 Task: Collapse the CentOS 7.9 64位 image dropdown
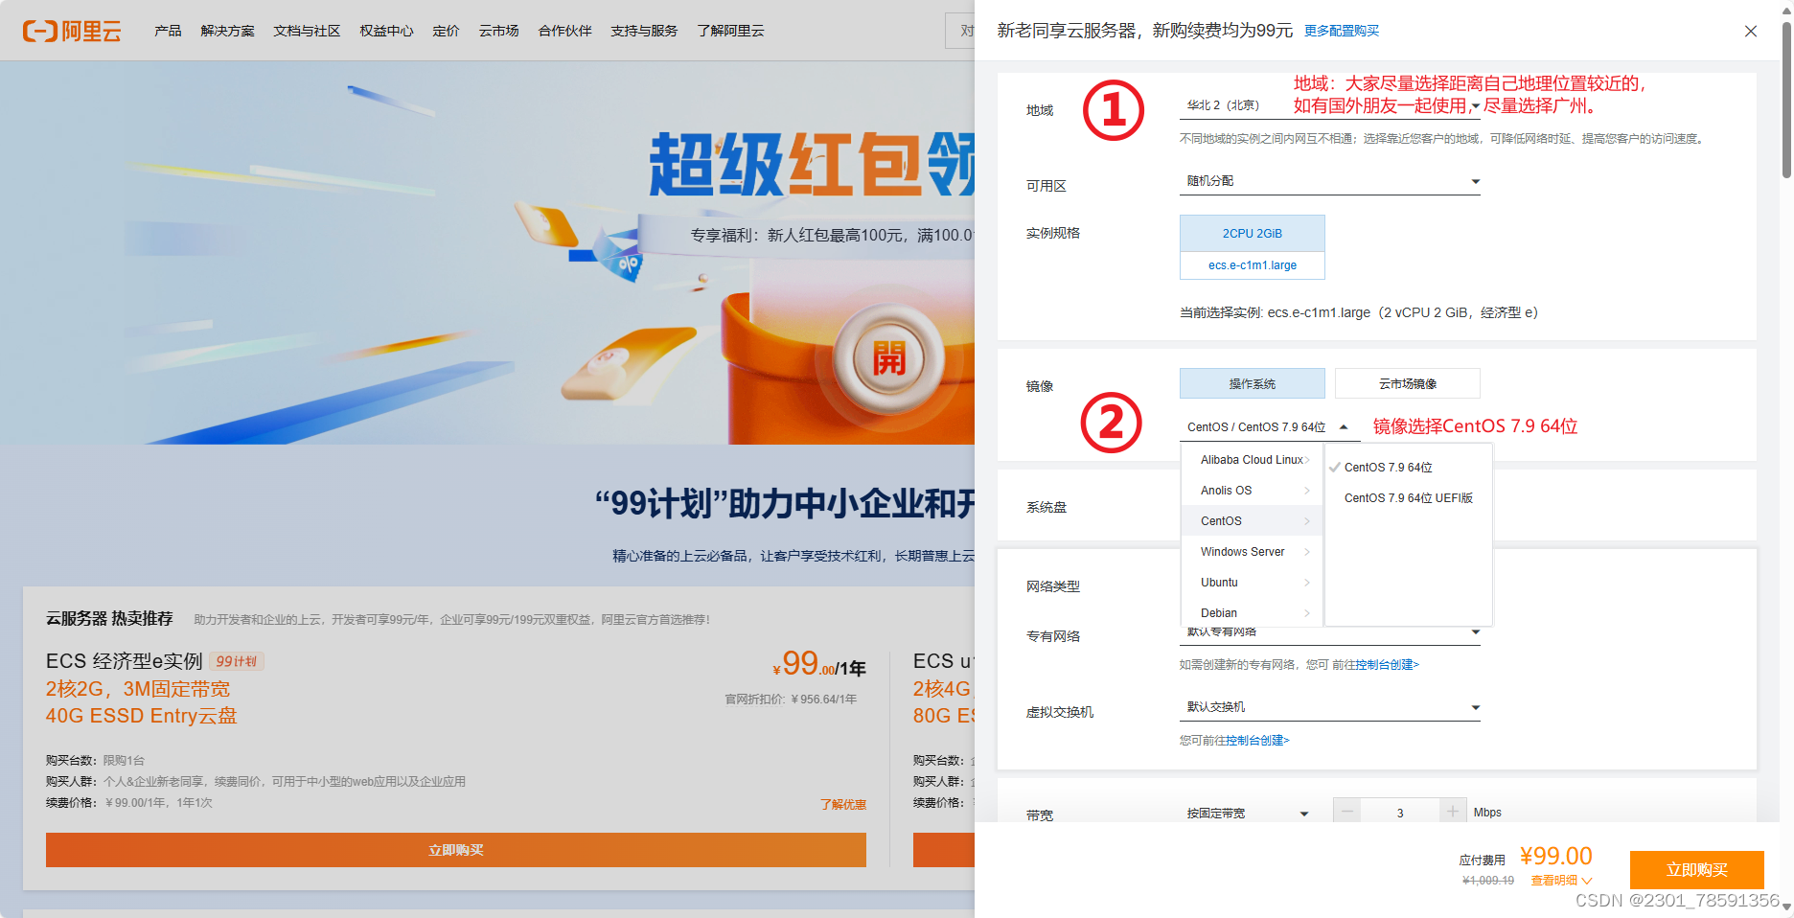coord(1269,427)
